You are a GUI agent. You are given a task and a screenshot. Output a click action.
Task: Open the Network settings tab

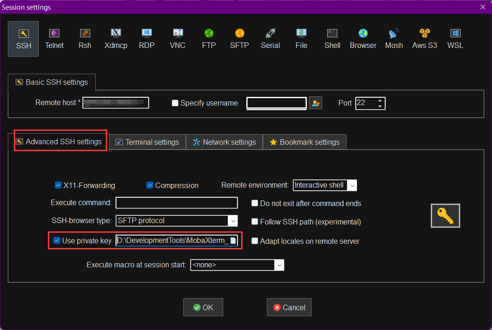click(x=224, y=142)
